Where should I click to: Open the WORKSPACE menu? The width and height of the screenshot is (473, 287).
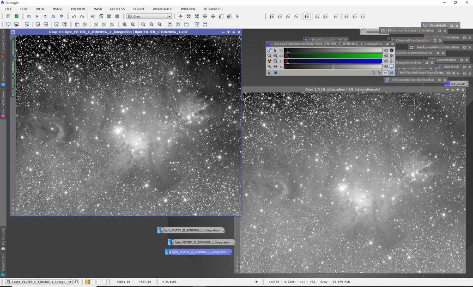[163, 9]
